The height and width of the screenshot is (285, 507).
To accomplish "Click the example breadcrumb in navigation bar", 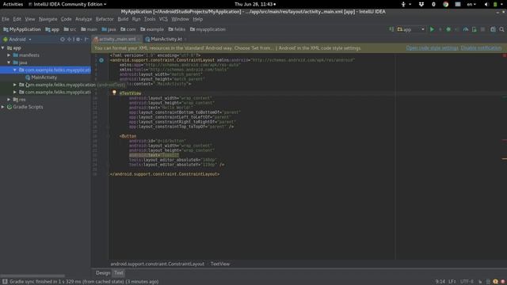I will pos(152,29).
